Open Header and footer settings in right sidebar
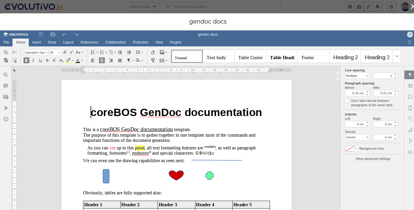 pyautogui.click(x=410, y=108)
